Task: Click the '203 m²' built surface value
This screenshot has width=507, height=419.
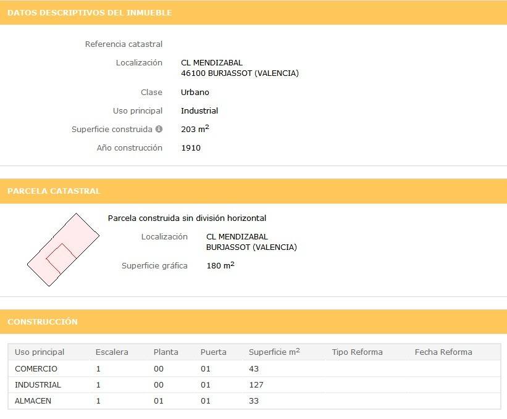Action: tap(195, 129)
